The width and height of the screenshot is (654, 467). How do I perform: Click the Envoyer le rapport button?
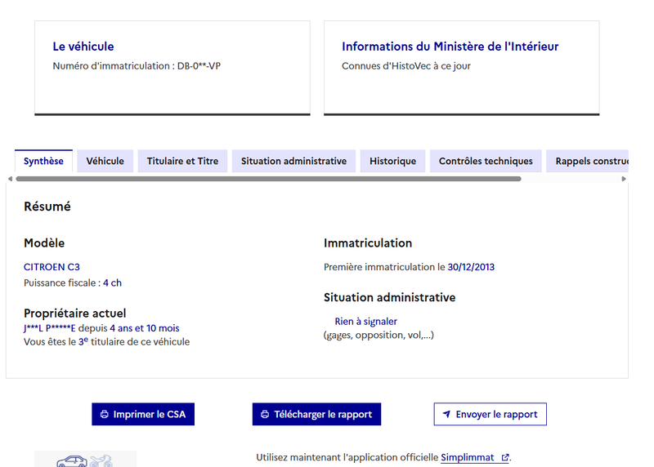(490, 414)
